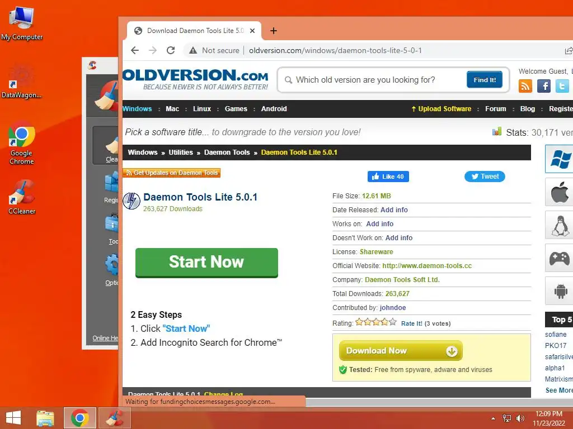The height and width of the screenshot is (429, 573).
Task: Open My Computer desktop icon
Action: (22, 23)
